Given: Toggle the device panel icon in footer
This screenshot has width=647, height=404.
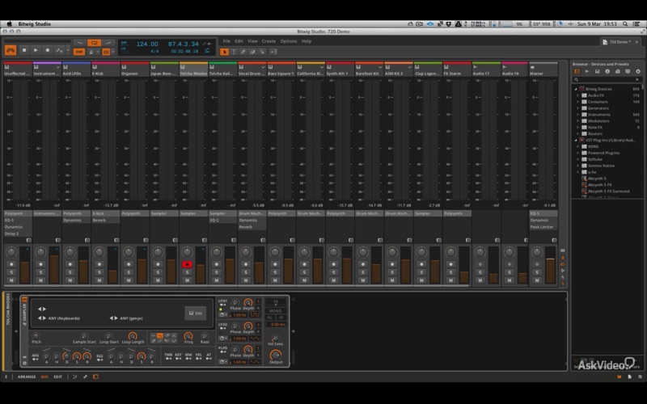Looking at the screenshot, I should tap(95, 377).
